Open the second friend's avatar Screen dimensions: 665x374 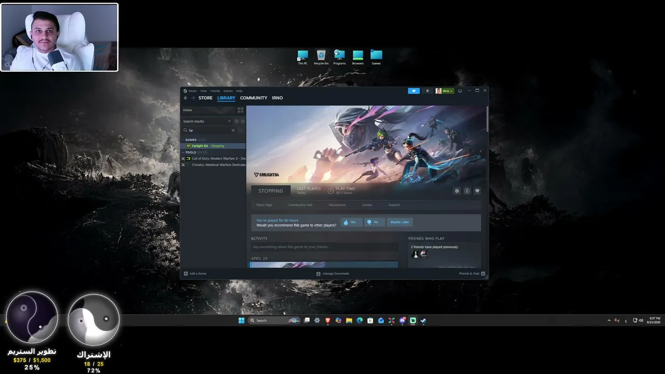tap(423, 254)
